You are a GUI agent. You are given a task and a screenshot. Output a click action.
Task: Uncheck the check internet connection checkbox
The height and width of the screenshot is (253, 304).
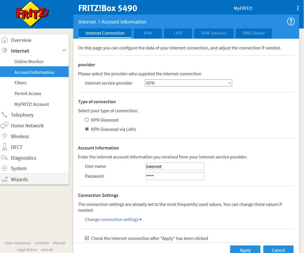tap(87, 238)
